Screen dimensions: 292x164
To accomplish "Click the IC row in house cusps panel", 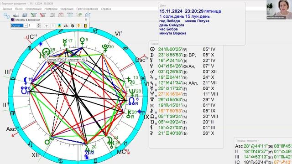I will coord(264,162).
